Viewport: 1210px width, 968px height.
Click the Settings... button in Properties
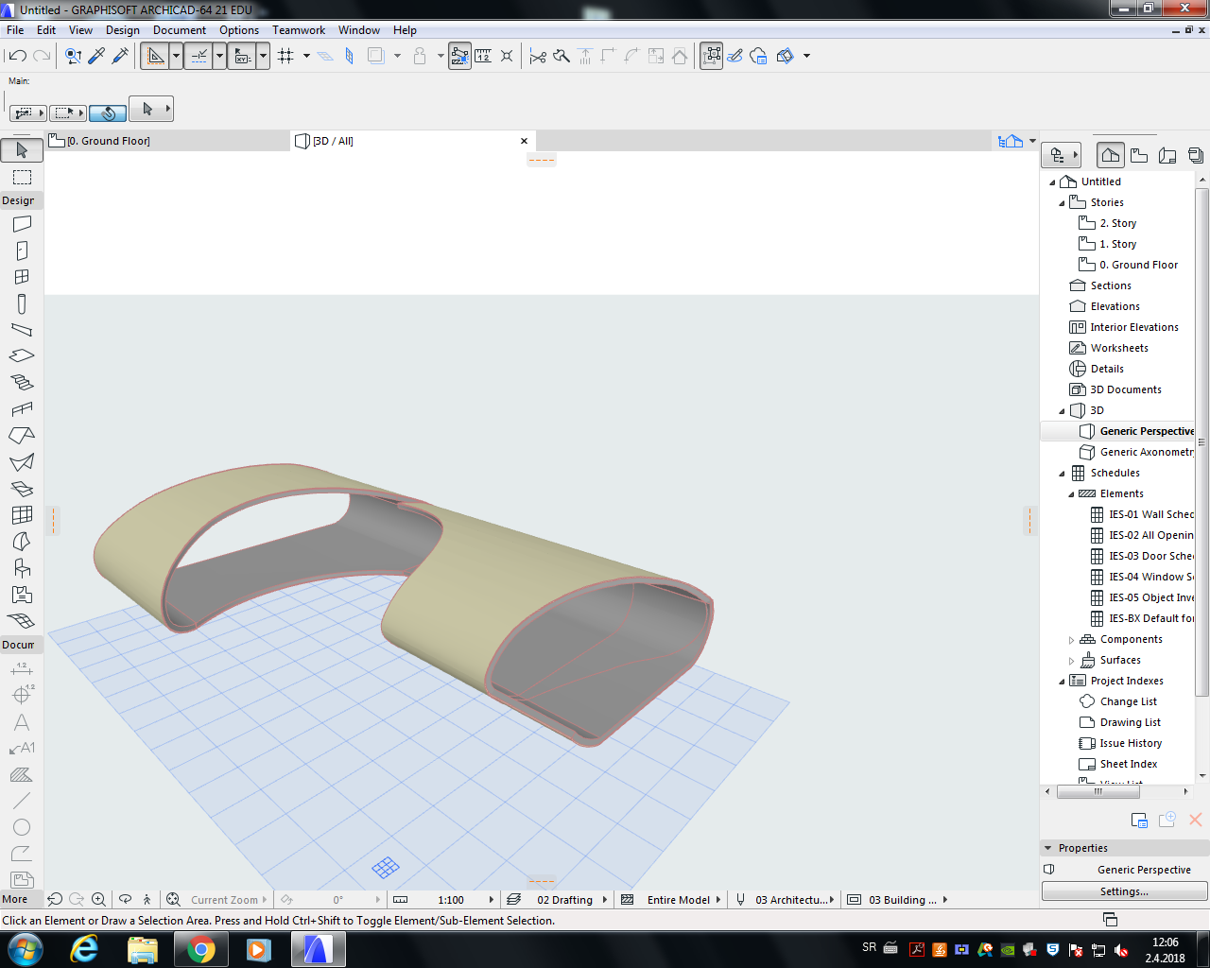click(x=1123, y=891)
